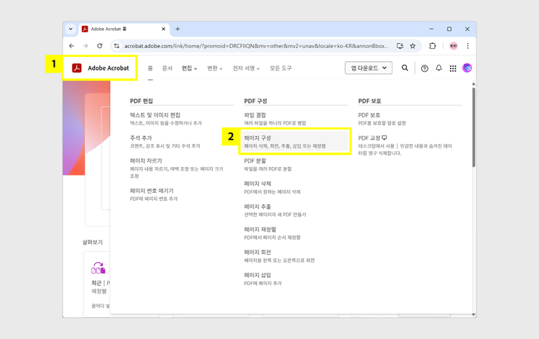539x339 pixels.
Task: Expand the 전자 서명 menu
Action: tap(246, 68)
